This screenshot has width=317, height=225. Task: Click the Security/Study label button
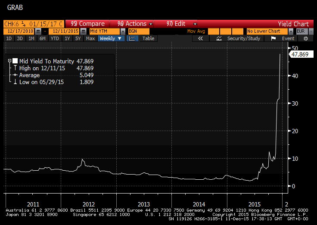[244, 38]
